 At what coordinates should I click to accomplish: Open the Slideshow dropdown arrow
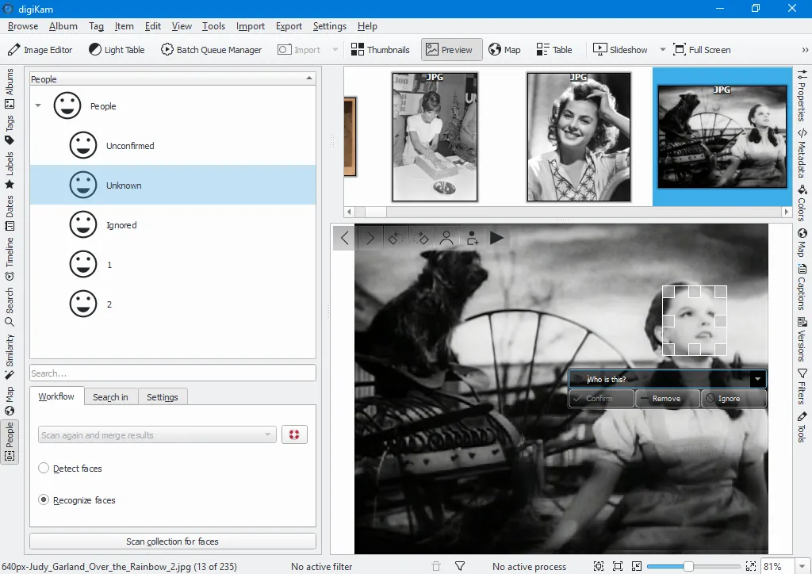662,50
